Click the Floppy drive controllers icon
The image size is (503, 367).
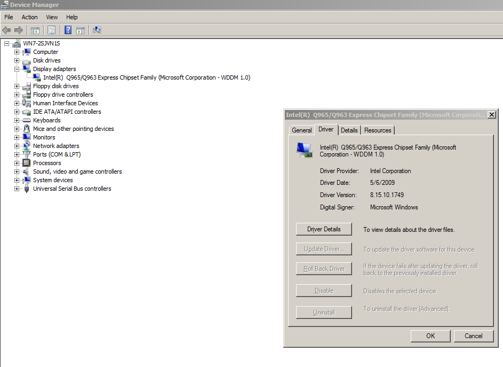pos(27,95)
